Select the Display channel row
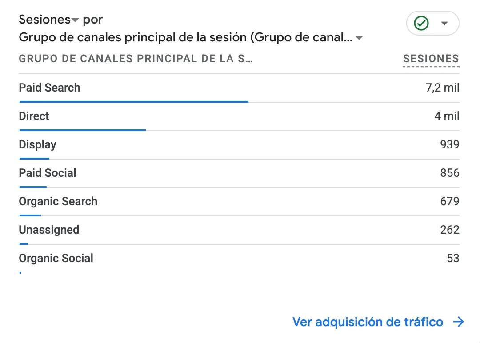The height and width of the screenshot is (343, 480). [x=239, y=145]
